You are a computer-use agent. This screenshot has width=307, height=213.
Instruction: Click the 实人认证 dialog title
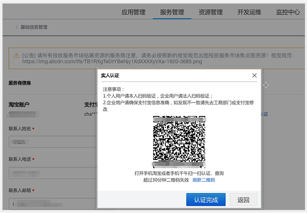110,76
